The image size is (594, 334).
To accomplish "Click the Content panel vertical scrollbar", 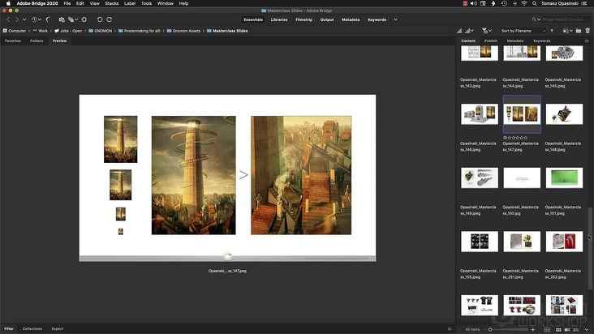I will click(x=589, y=249).
